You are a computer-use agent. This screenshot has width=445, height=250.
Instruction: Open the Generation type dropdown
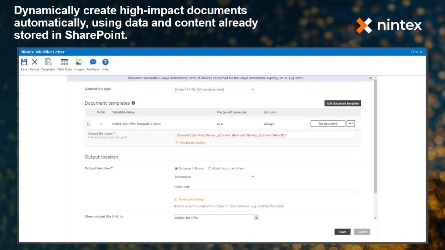(x=214, y=90)
